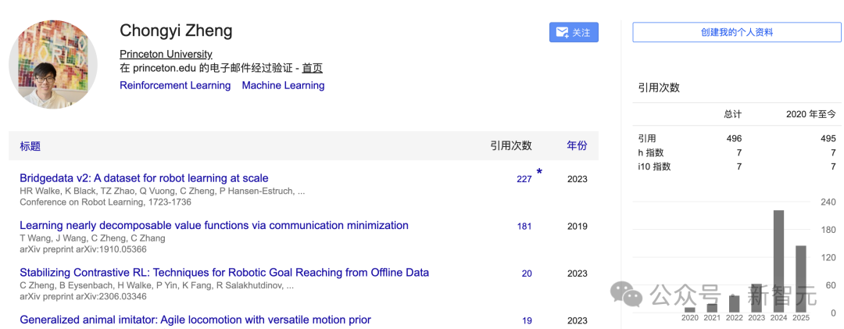Image resolution: width=844 pixels, height=329 pixels.
Task: Open 227 citations count for Bridgedata v2
Action: (524, 179)
